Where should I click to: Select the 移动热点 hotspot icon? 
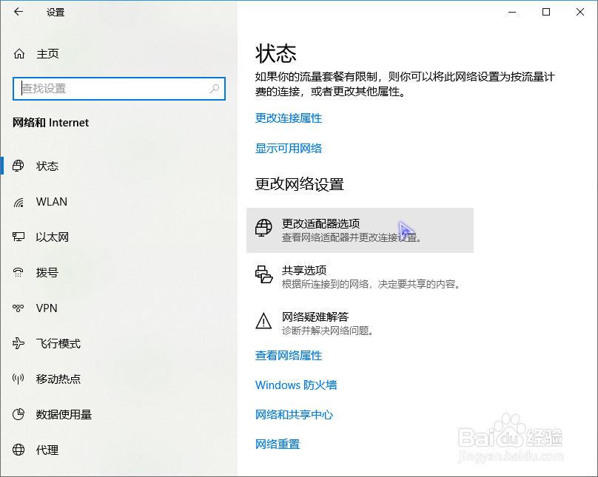click(x=19, y=379)
